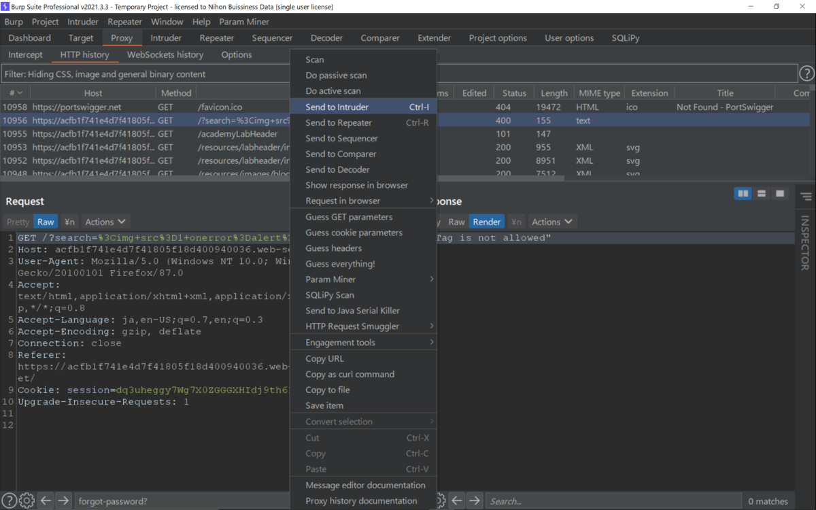Open request editor help icon
816x510 pixels.
pyautogui.click(x=9, y=500)
